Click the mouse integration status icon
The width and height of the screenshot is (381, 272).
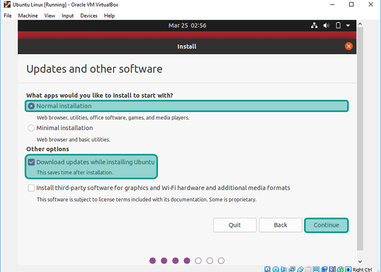[340, 269]
